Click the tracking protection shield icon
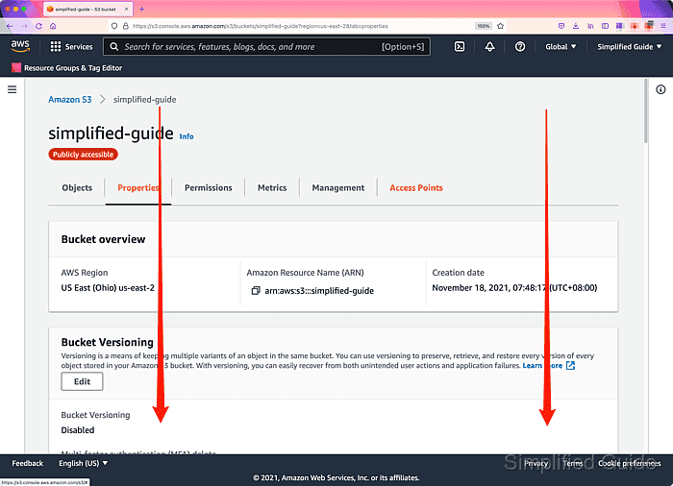This screenshot has width=673, height=486. 114,26
